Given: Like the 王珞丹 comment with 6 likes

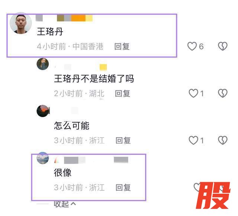Looking at the screenshot, I should coord(192,46).
